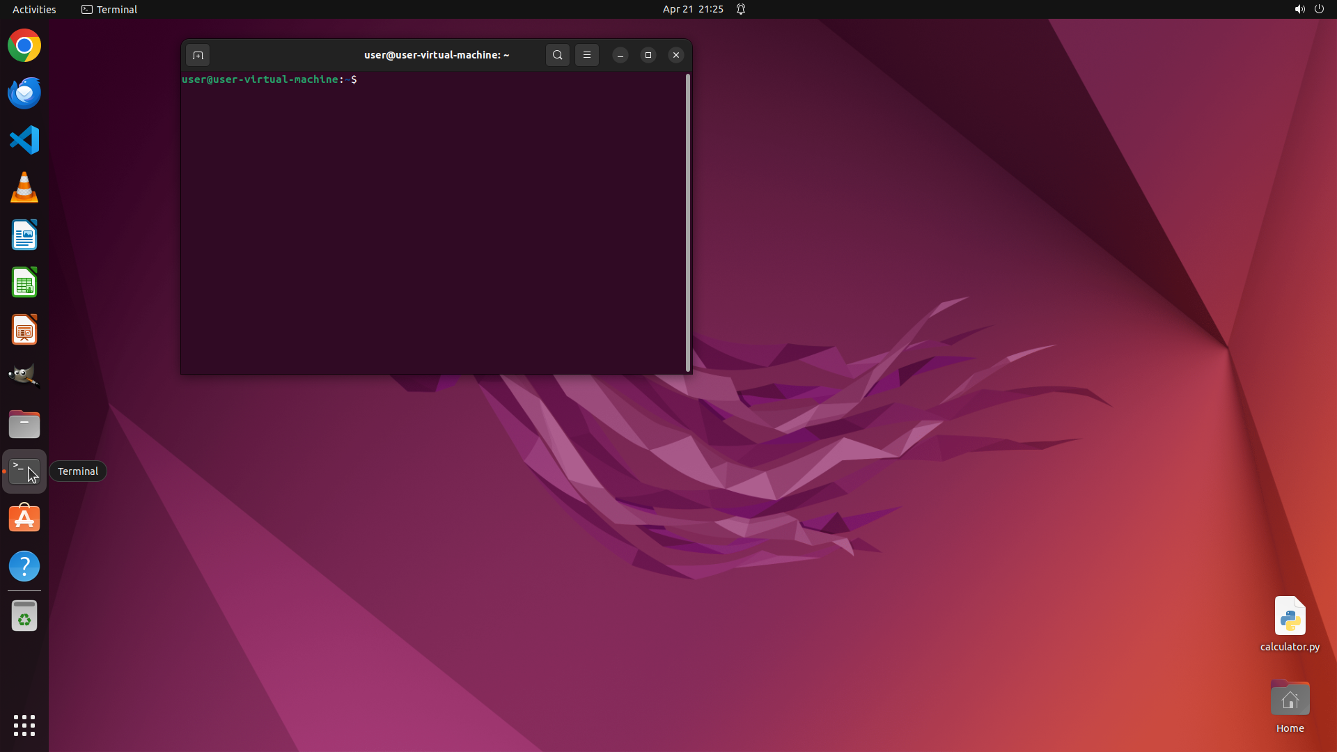The height and width of the screenshot is (752, 1337).
Task: Open the Terminal app menu in top bar
Action: pos(109,9)
